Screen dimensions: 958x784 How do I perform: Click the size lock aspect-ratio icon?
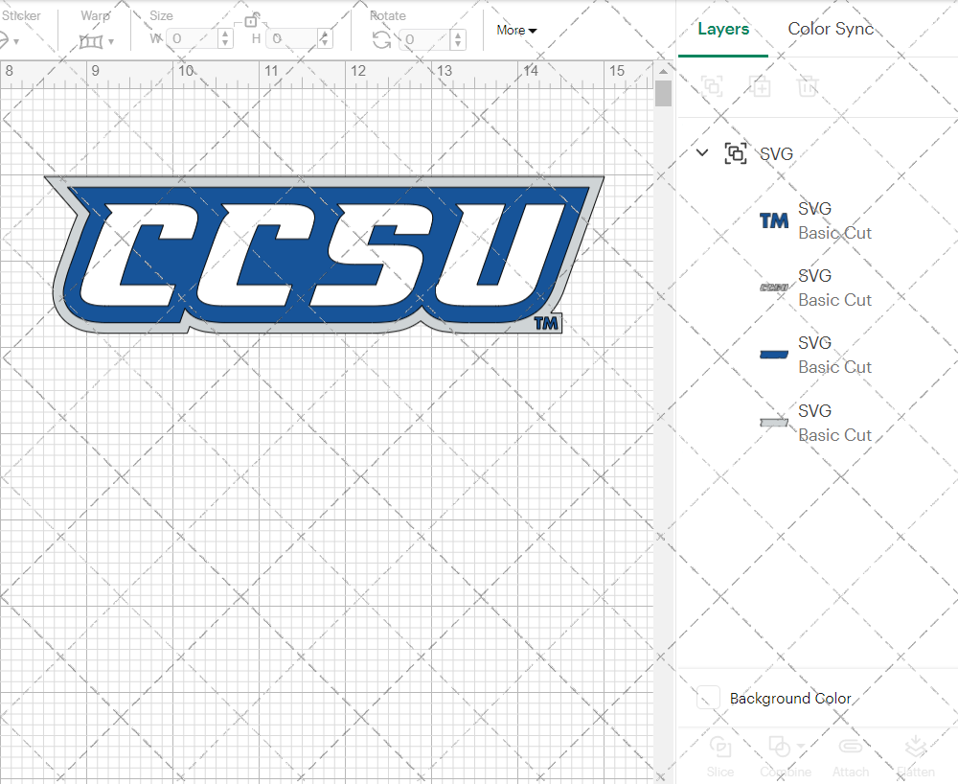(252, 19)
